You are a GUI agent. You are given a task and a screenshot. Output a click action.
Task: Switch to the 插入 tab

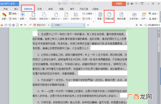tap(16, 9)
